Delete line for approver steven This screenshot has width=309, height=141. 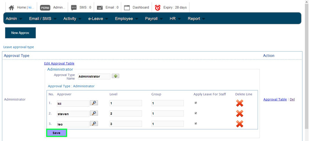click(239, 114)
